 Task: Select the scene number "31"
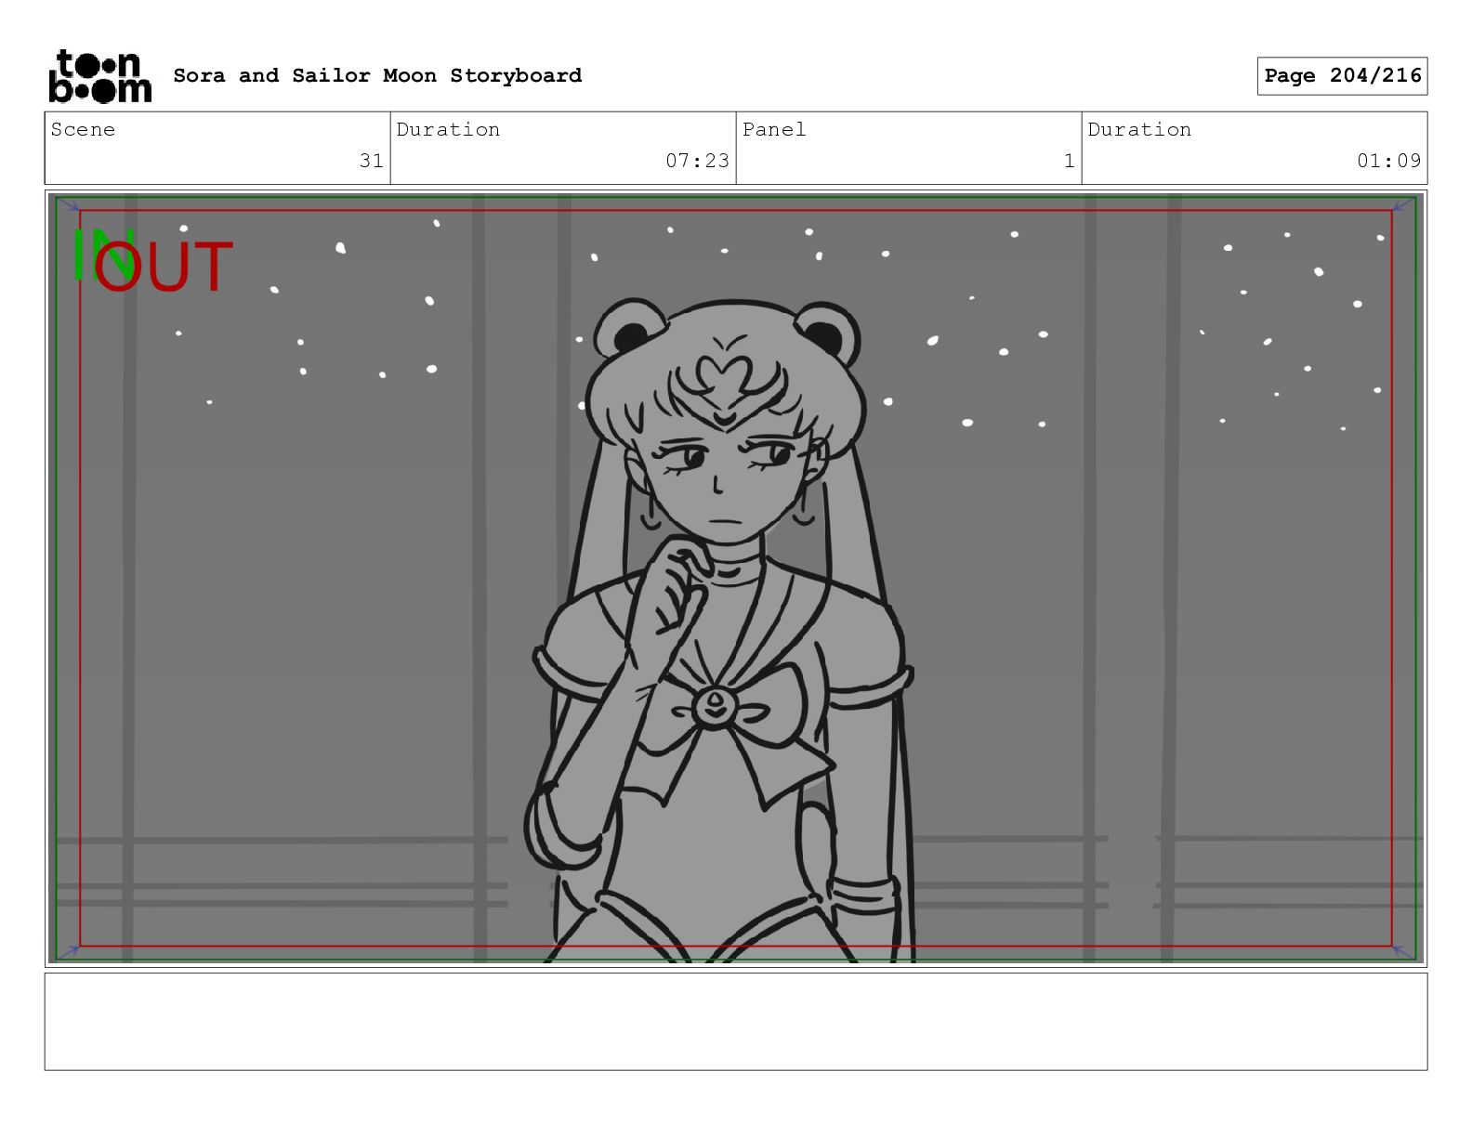point(372,161)
